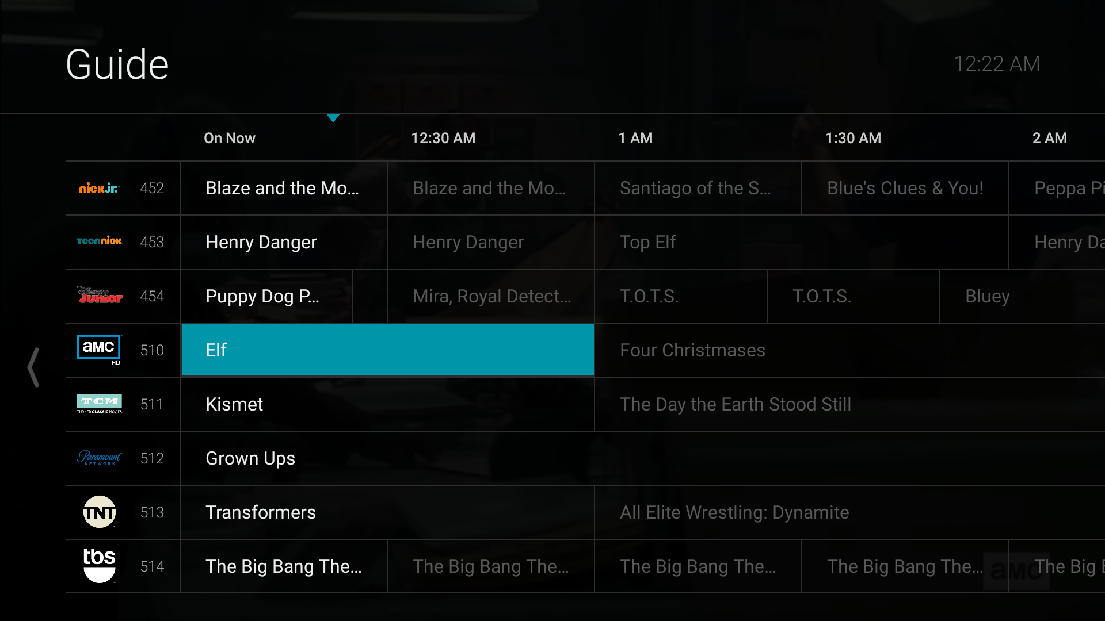Select Four Christmases on AMC

(692, 350)
